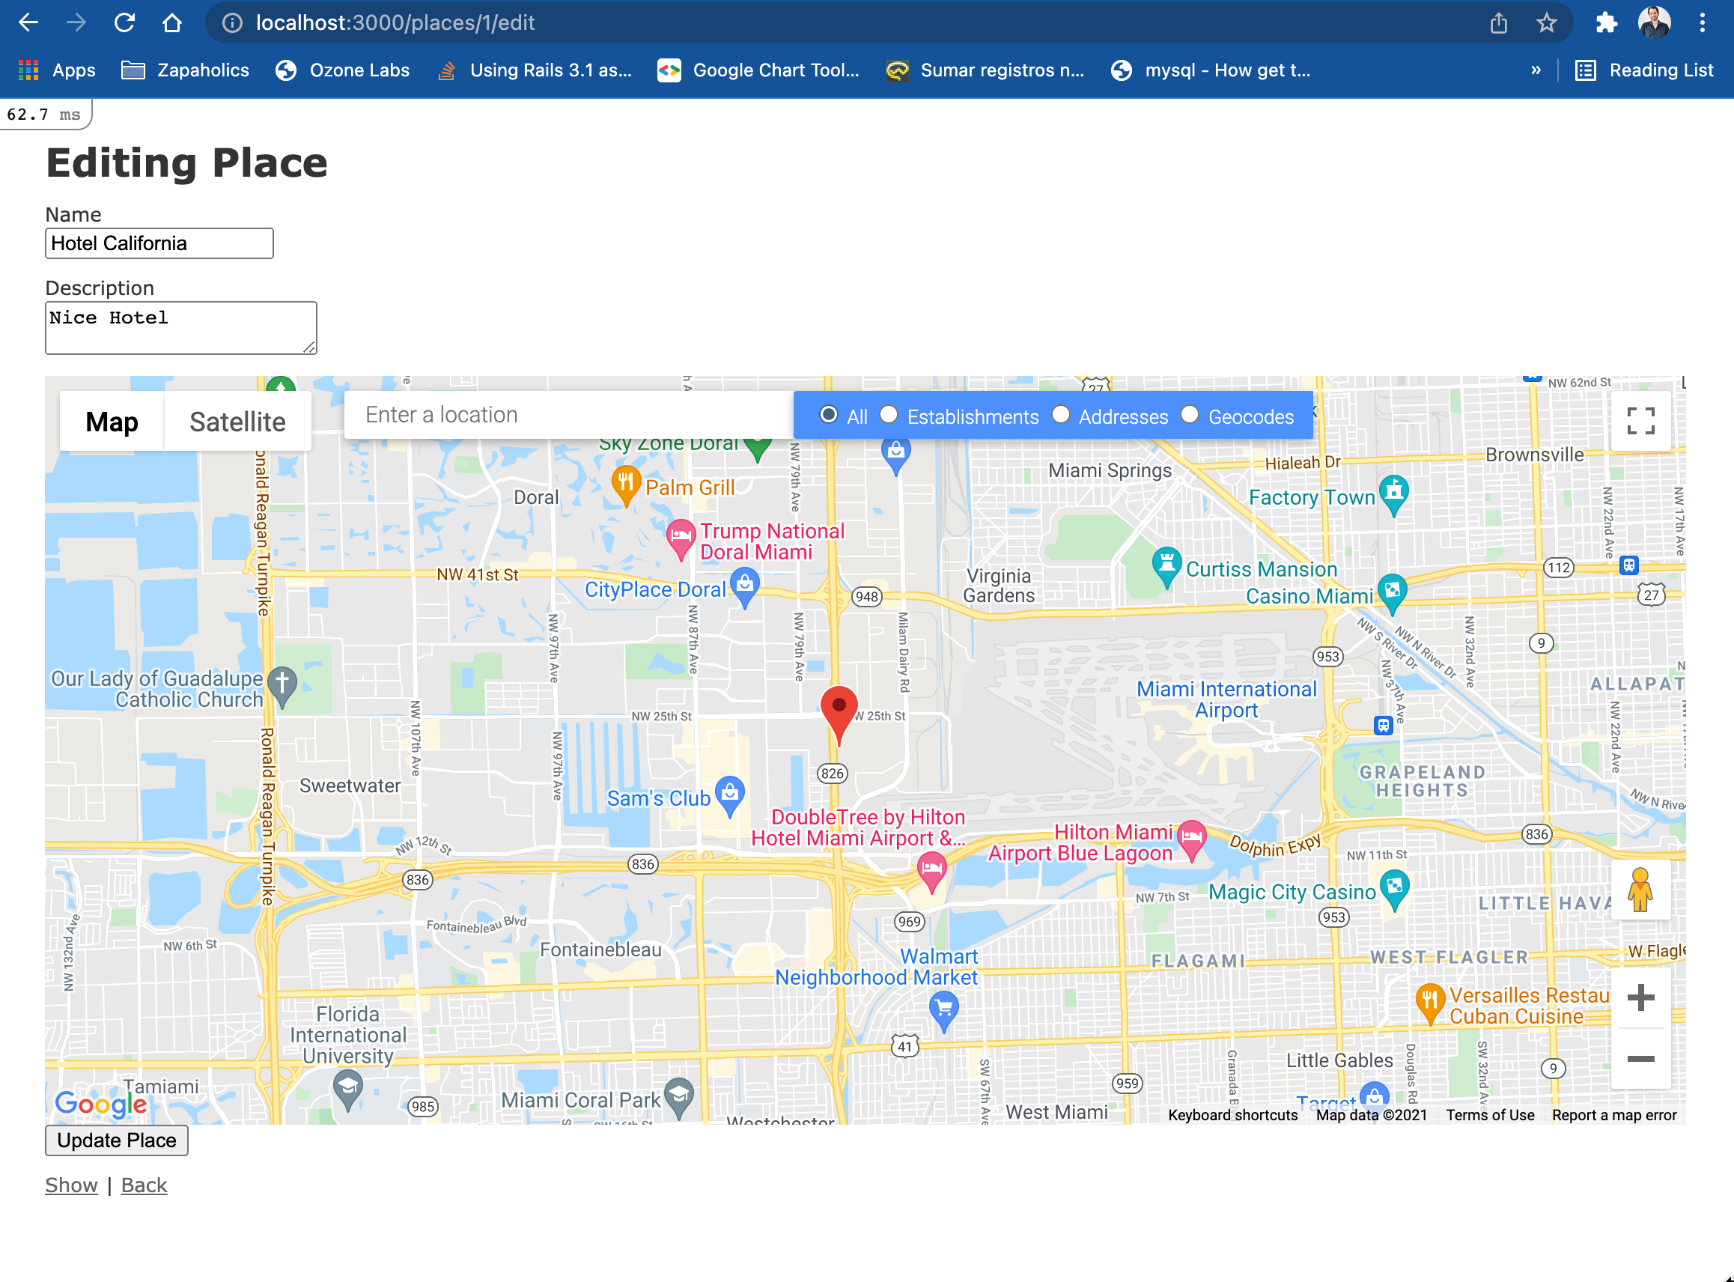Select the Addresses radio button
Viewport: 1734px width, 1282px height.
click(1060, 415)
